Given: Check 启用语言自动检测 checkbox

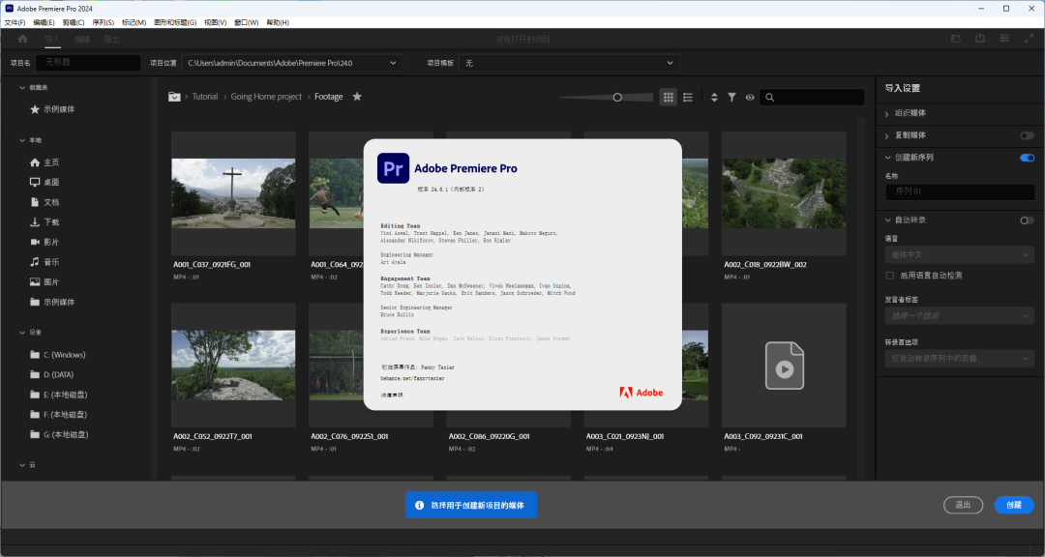Looking at the screenshot, I should (x=889, y=276).
